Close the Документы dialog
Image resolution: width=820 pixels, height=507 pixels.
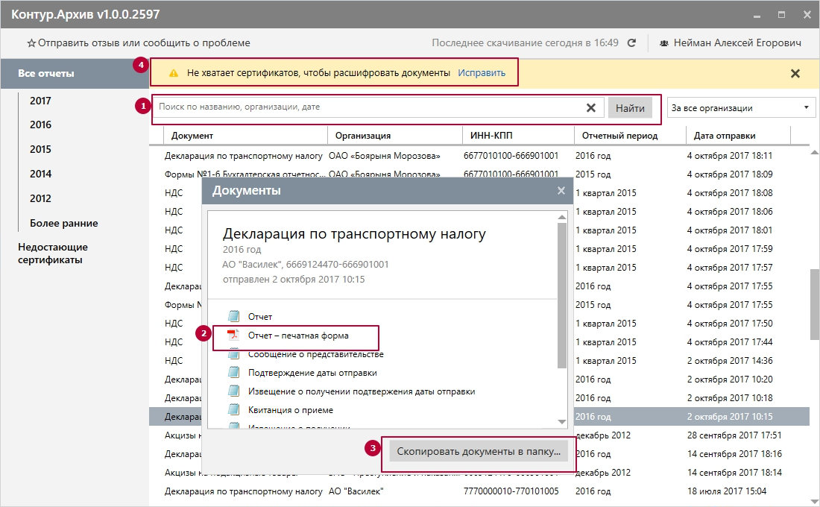(x=561, y=191)
